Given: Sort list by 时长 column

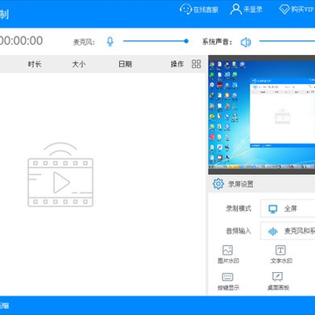Looking at the screenshot, I should [34, 64].
